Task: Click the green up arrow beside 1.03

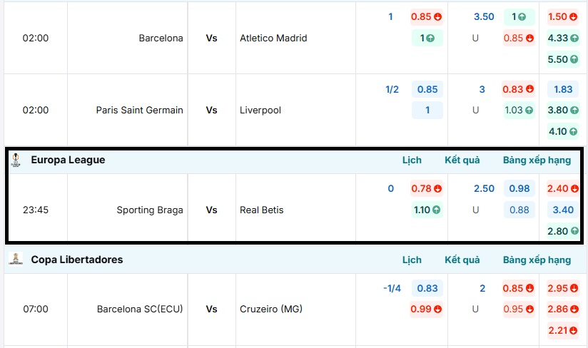Action: tap(529, 111)
